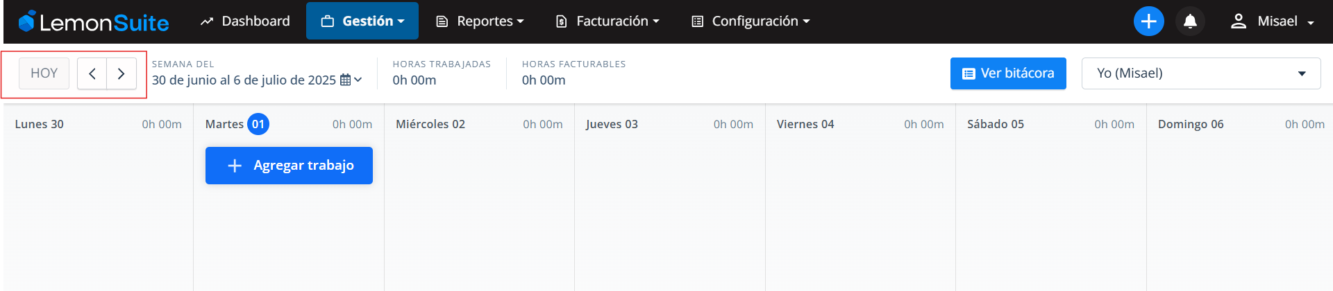Image resolution: width=1333 pixels, height=291 pixels.
Task: Open the week calendar picker icon
Action: 346,80
